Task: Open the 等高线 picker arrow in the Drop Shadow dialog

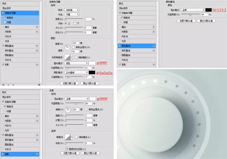Action: [72, 137]
